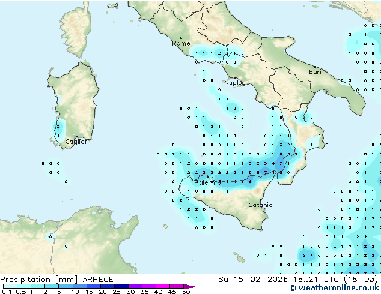Screen dimensions: 381x294
Task: Click the '30' legend tick label
Action: (130, 292)
